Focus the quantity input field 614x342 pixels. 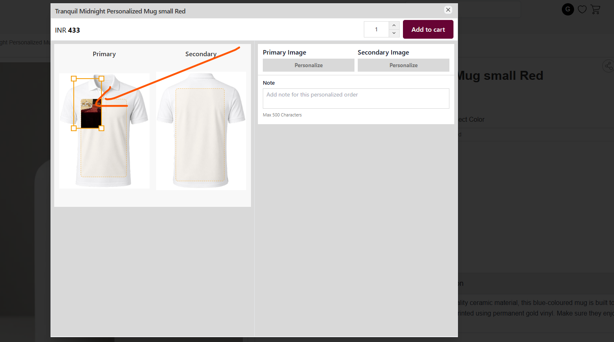tap(376, 29)
